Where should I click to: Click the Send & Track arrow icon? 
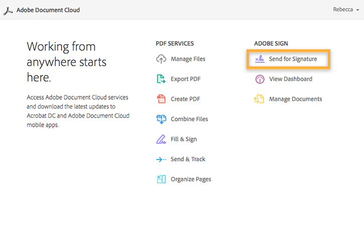(161, 160)
